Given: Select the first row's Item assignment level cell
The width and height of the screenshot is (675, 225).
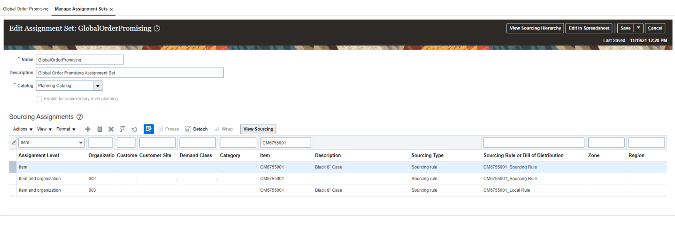Looking at the screenshot, I should coord(23,167).
